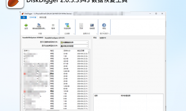Switch to foundInFileSystem (450065) tab
The image size is (186, 111).
pyautogui.click(x=33, y=37)
